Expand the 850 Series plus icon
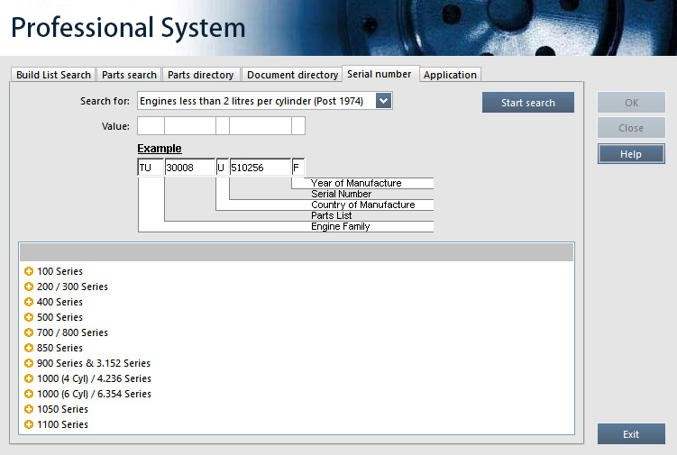This screenshot has height=455, width=677. point(29,348)
